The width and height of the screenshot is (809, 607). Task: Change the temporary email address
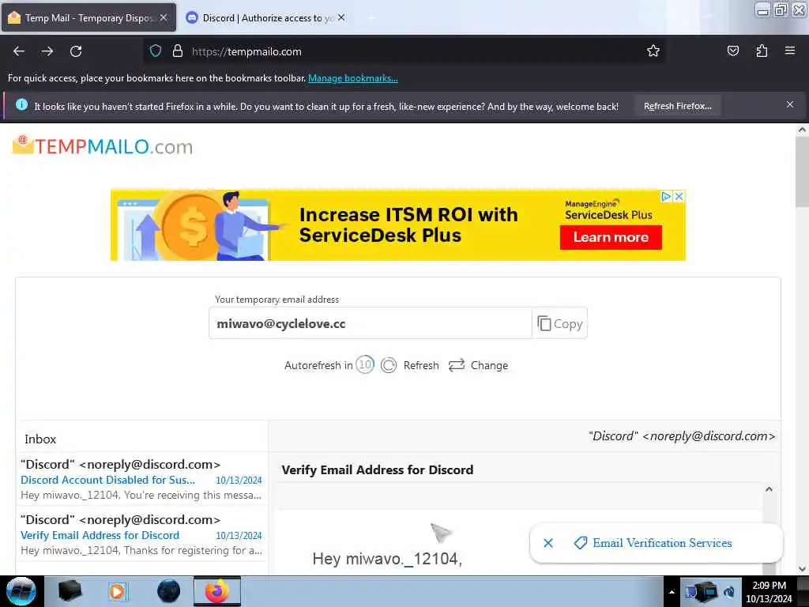478,365
